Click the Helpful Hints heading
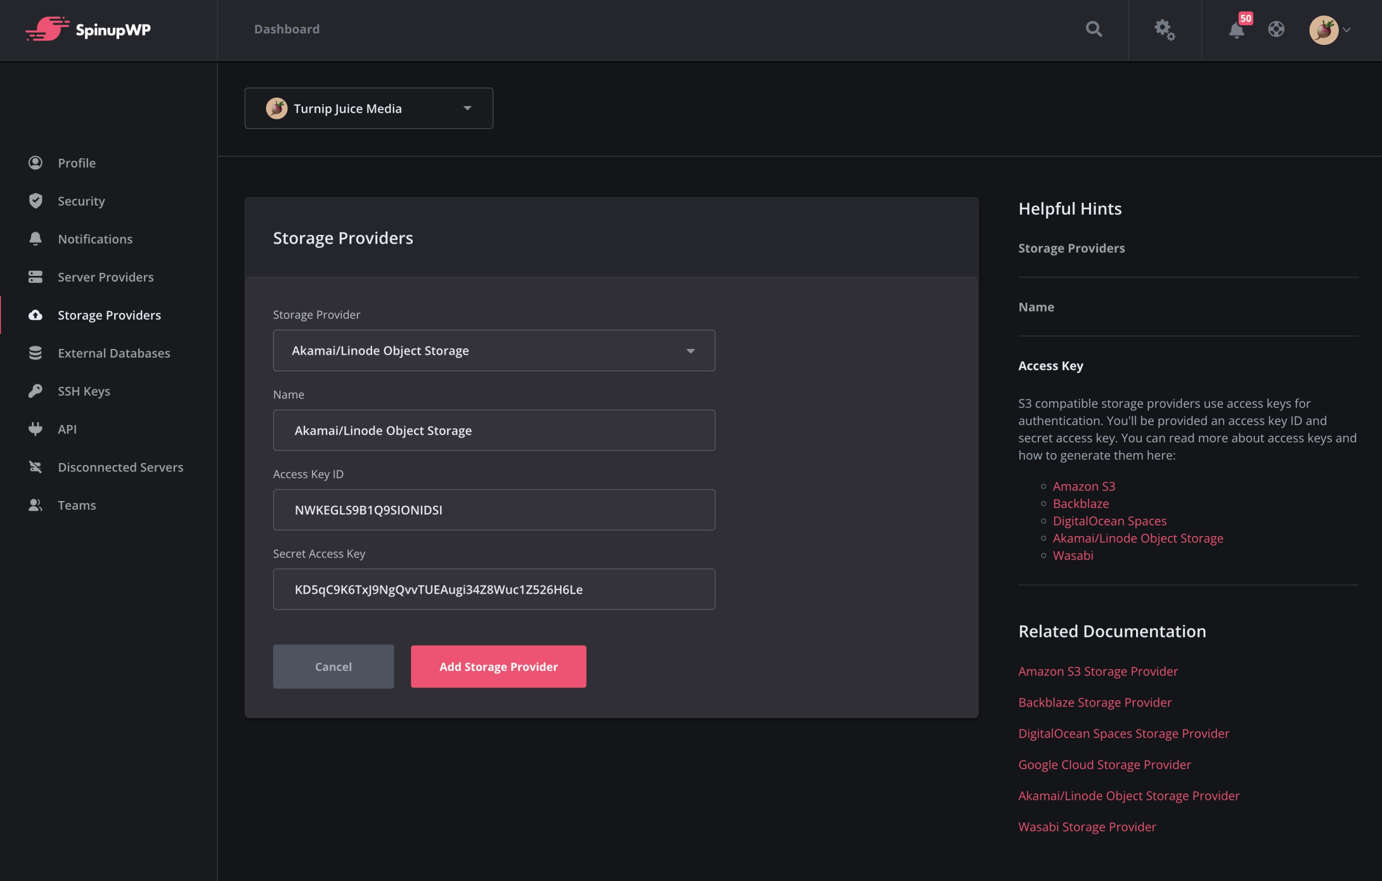 tap(1070, 208)
